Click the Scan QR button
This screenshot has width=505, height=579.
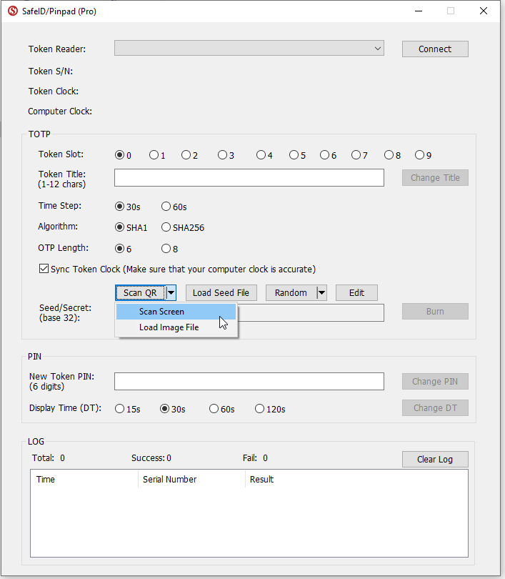point(140,292)
